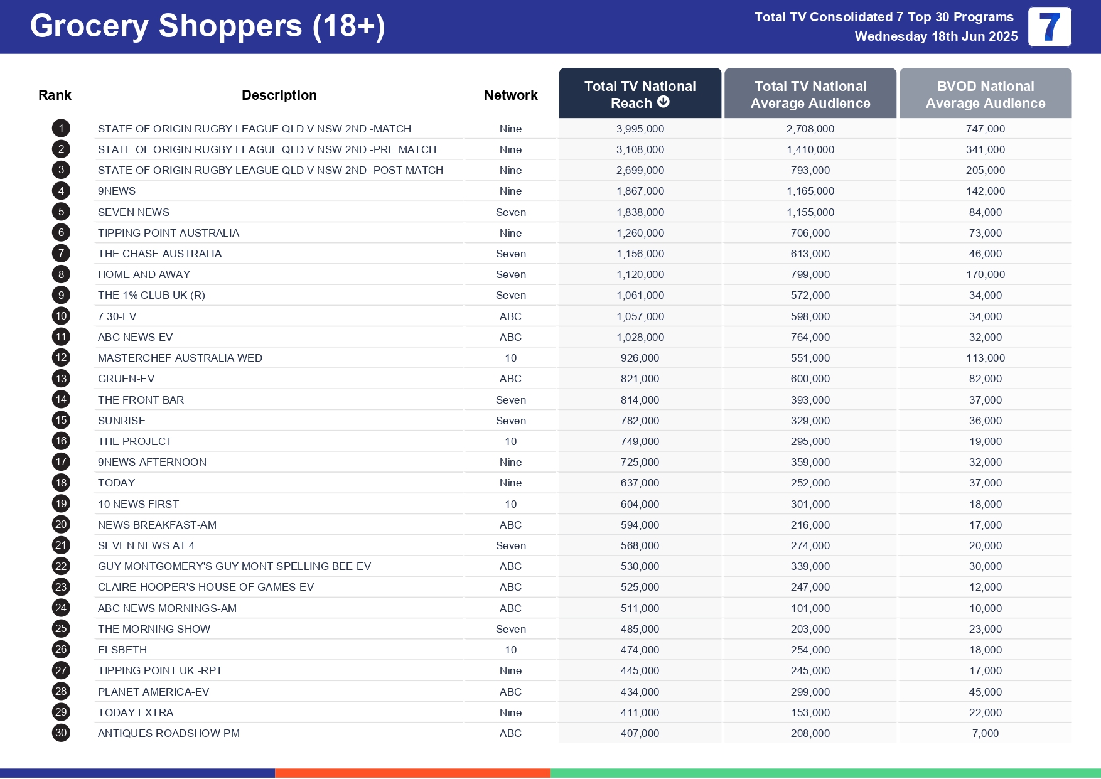This screenshot has height=779, width=1101.
Task: Select the HOME AND AWAY program title
Action: (x=144, y=274)
